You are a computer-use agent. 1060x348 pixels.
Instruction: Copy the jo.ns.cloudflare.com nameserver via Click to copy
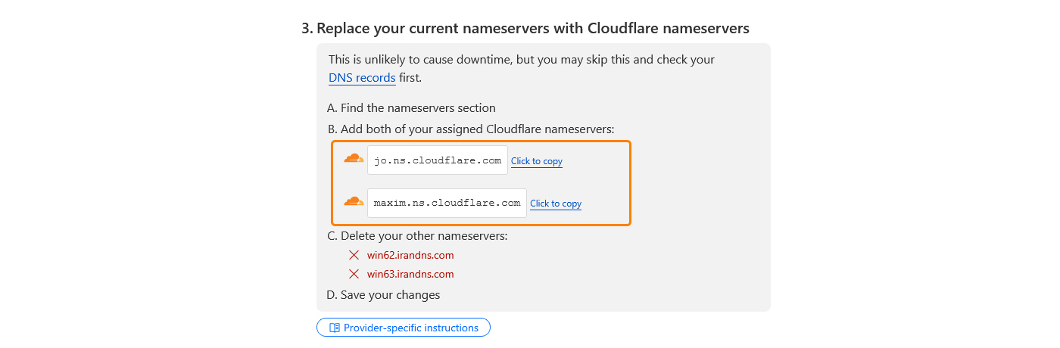536,161
